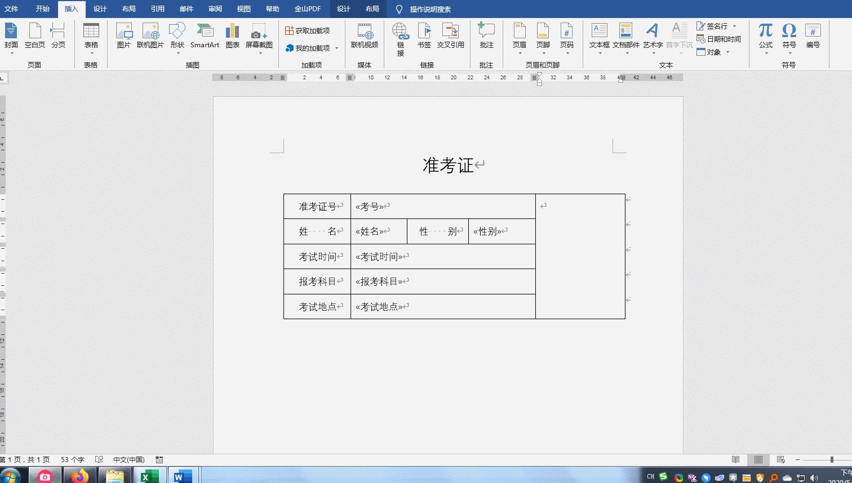
Task: Open the spell check icon in status bar
Action: coord(99,459)
